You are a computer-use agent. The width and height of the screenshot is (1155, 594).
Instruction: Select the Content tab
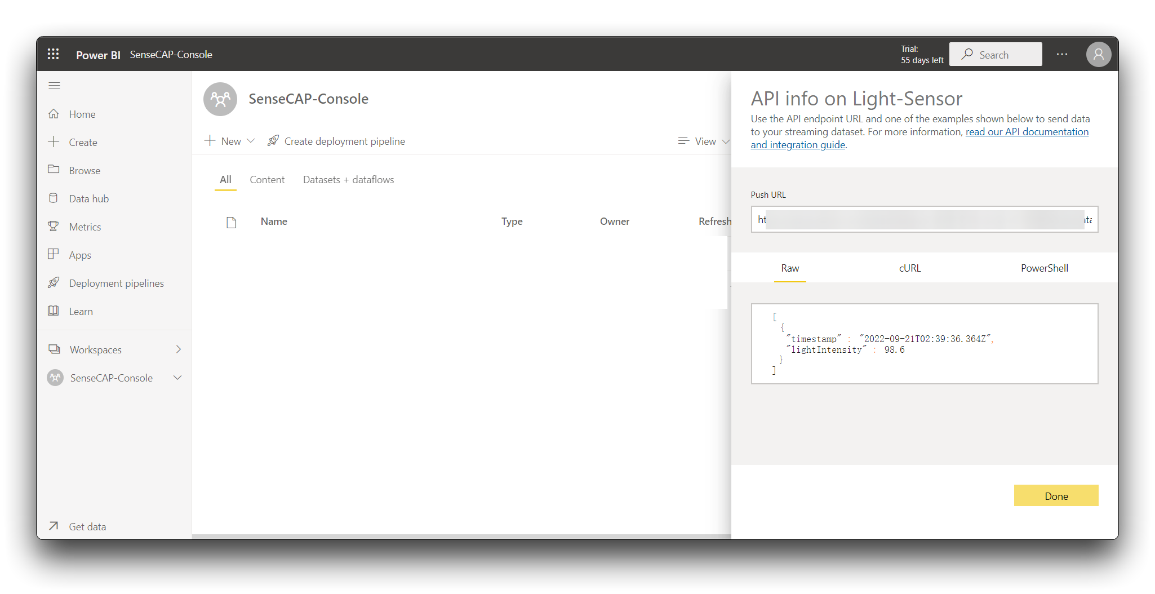tap(267, 180)
